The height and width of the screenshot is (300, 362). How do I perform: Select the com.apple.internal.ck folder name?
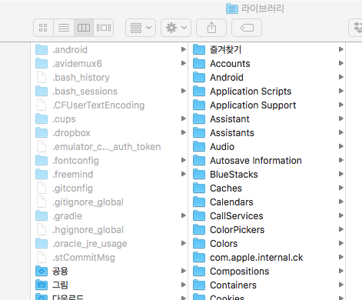[x=257, y=258]
